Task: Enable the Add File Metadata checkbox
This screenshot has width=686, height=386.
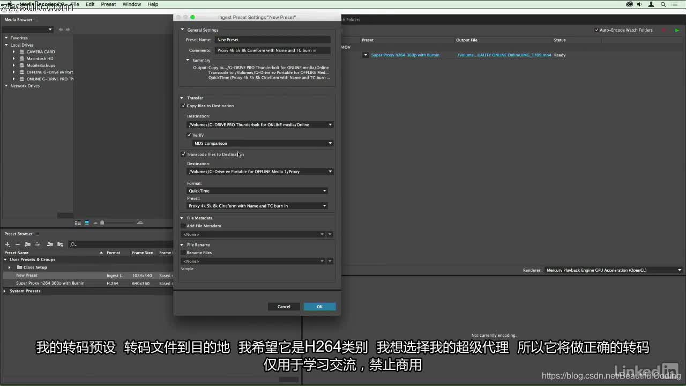Action: [183, 226]
